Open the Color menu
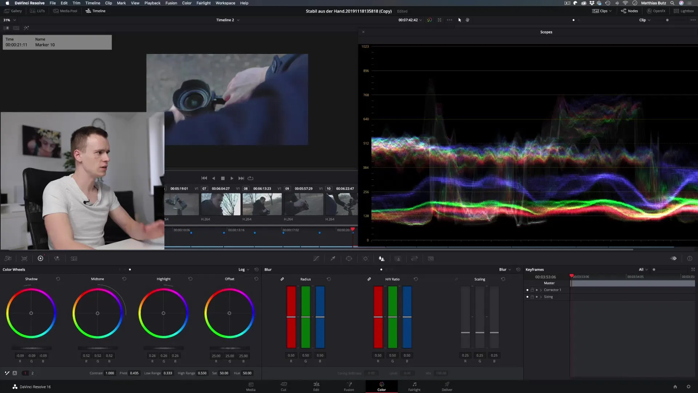Screen dimensions: 698x393 pos(186,3)
